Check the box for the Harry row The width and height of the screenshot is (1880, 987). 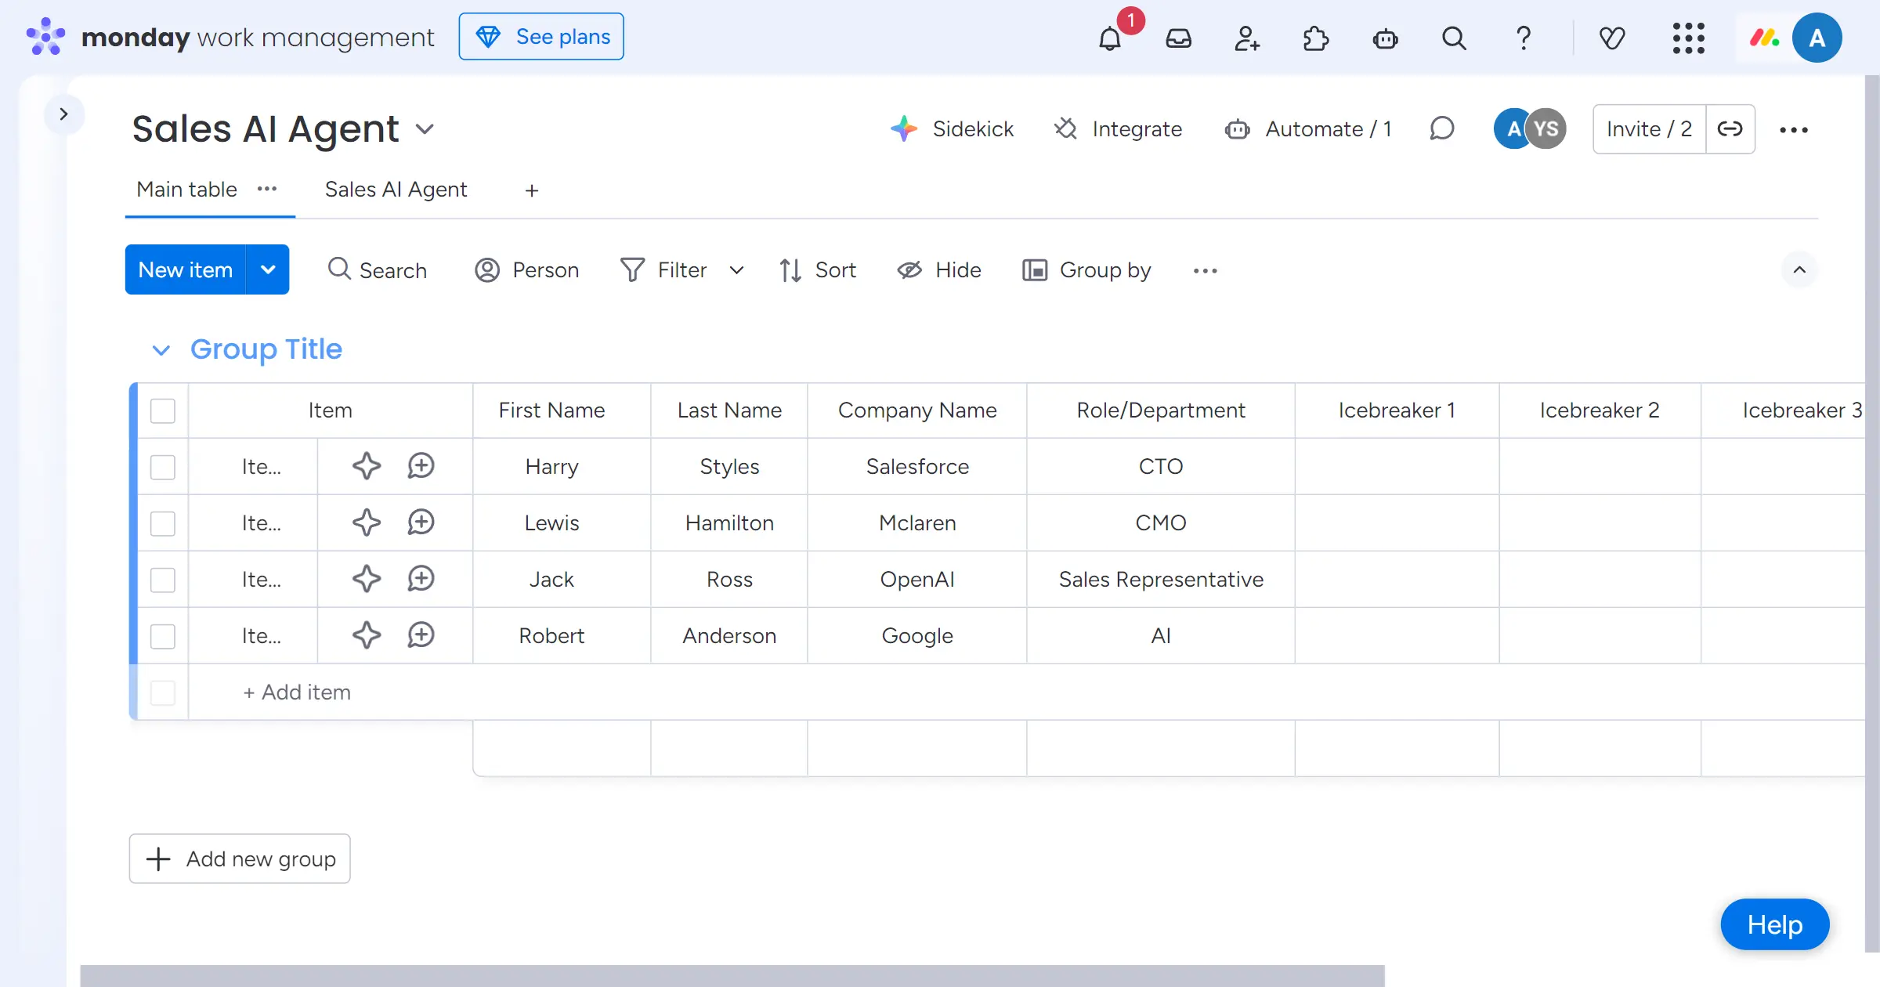pos(163,467)
